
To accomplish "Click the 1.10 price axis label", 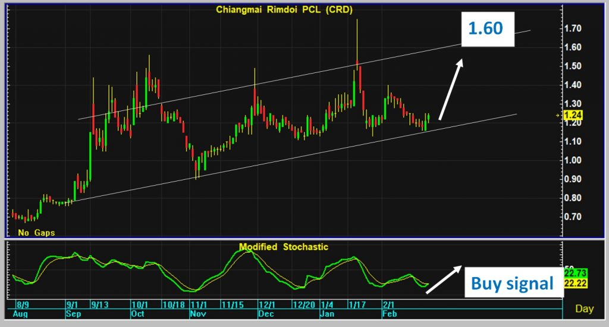I will (x=573, y=141).
